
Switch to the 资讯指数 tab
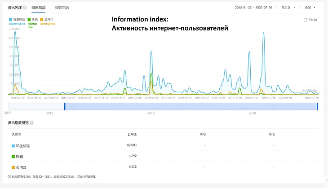click(x=39, y=8)
